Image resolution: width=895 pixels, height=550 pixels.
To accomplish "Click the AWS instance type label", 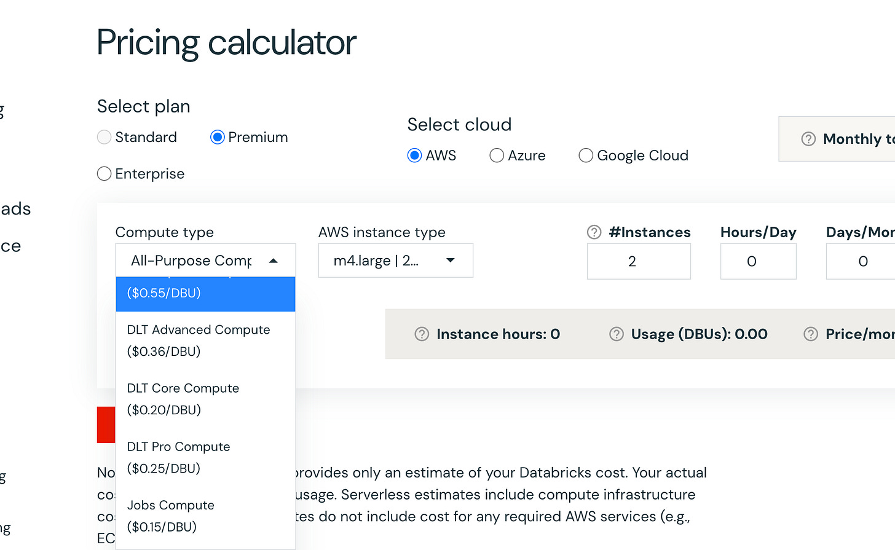I will 382,232.
